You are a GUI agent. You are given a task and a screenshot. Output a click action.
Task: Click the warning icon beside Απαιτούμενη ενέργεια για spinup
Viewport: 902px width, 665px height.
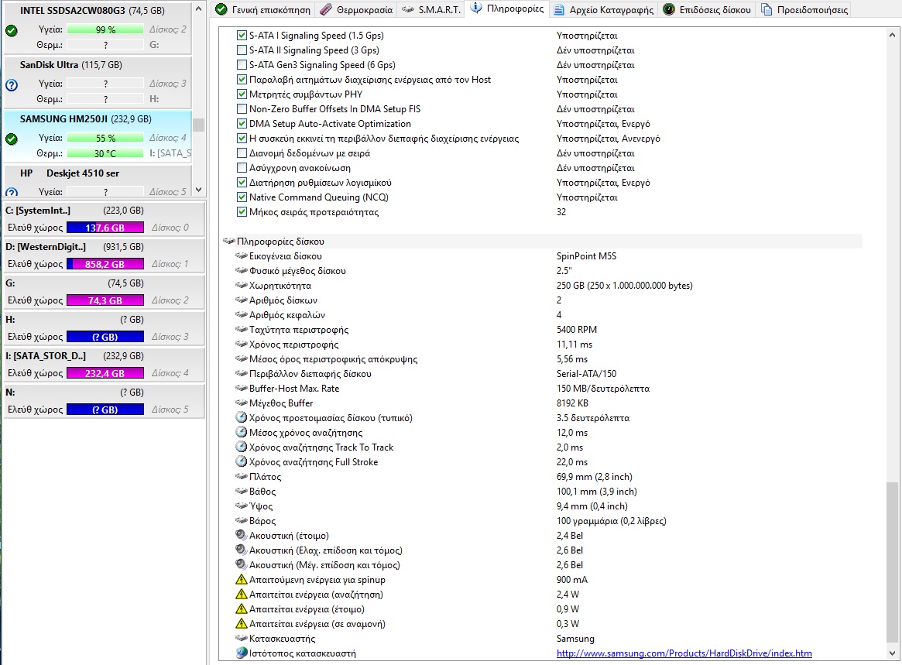pyautogui.click(x=242, y=580)
